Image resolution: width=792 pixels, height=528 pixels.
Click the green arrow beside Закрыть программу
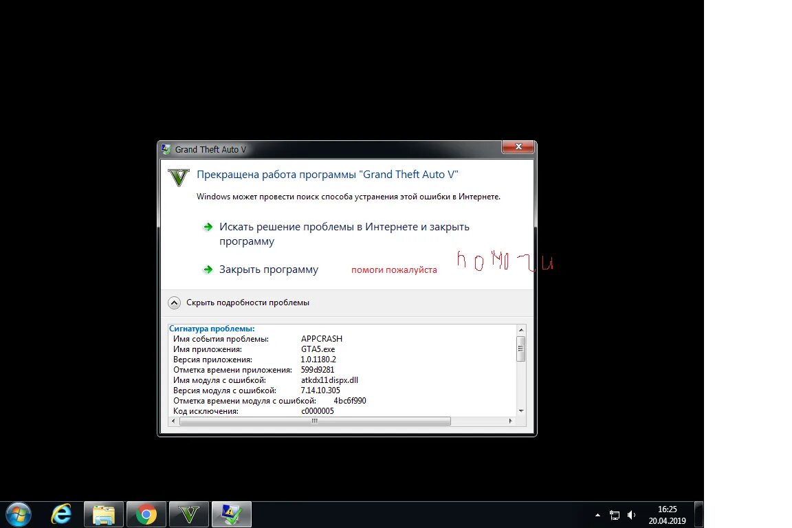click(x=208, y=269)
